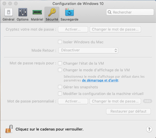Enable Isoler Windows du Mac checkbox
The width and height of the screenshot is (156, 138).
[x=60, y=42]
